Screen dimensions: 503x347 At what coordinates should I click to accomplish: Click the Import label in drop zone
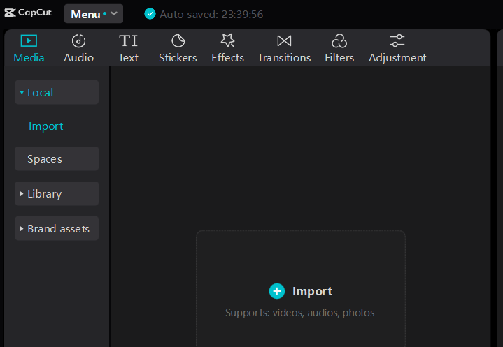pos(312,291)
